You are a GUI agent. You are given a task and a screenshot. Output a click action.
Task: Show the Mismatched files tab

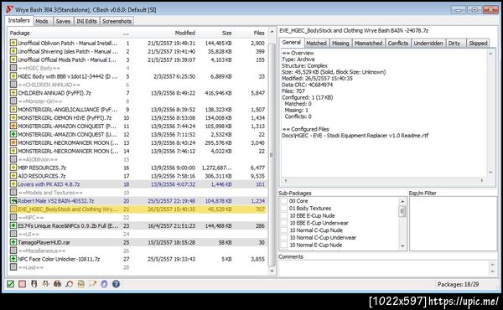[x=369, y=43]
